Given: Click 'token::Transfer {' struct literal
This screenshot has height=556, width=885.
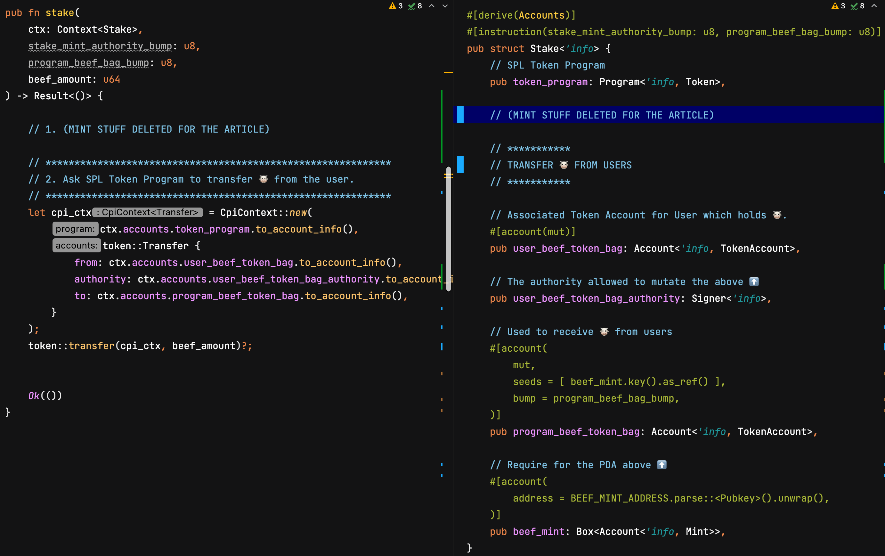Looking at the screenshot, I should 151,246.
